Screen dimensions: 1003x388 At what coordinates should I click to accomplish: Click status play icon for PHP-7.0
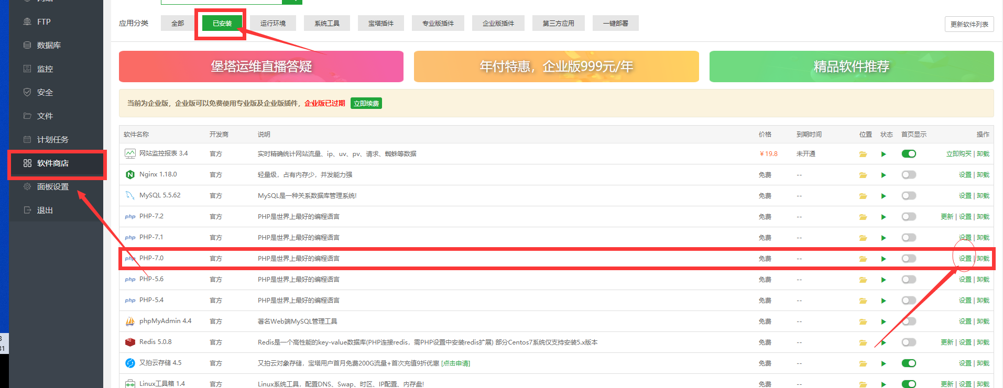point(884,259)
